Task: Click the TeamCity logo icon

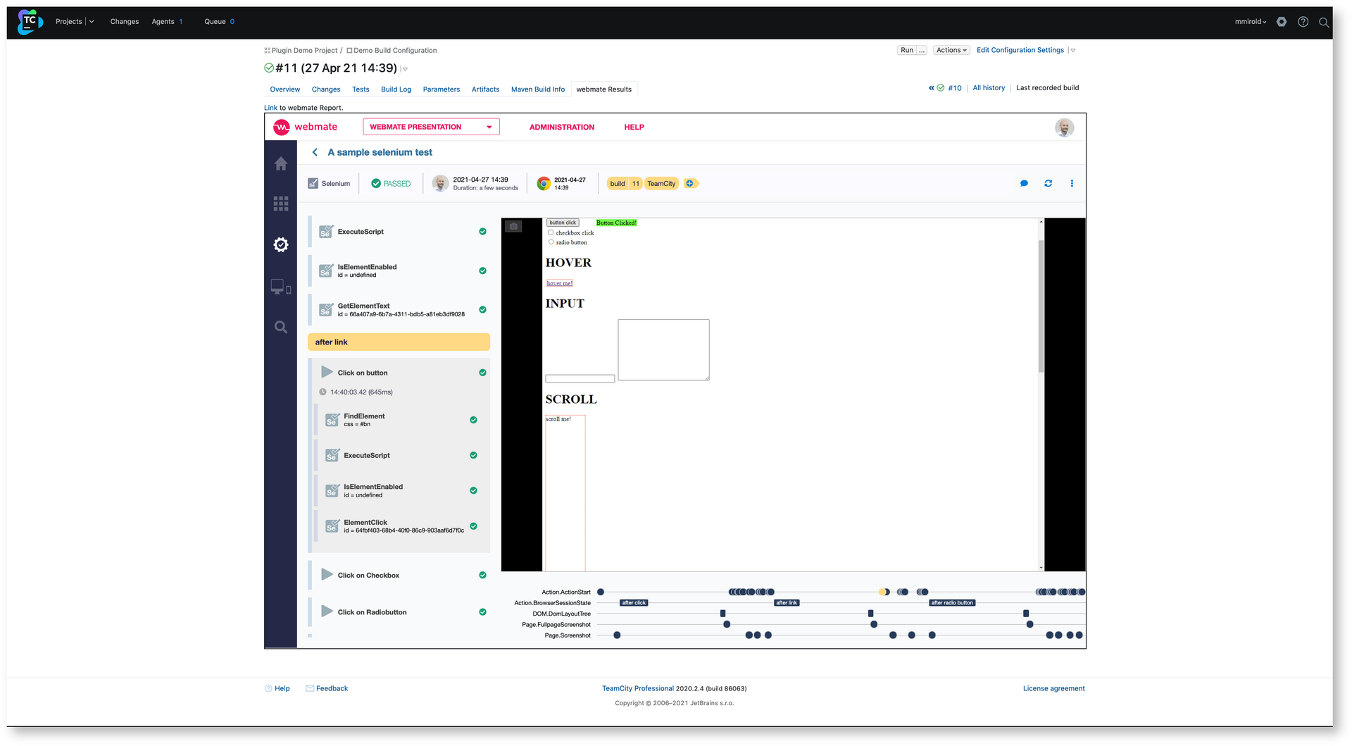Action: [x=30, y=22]
